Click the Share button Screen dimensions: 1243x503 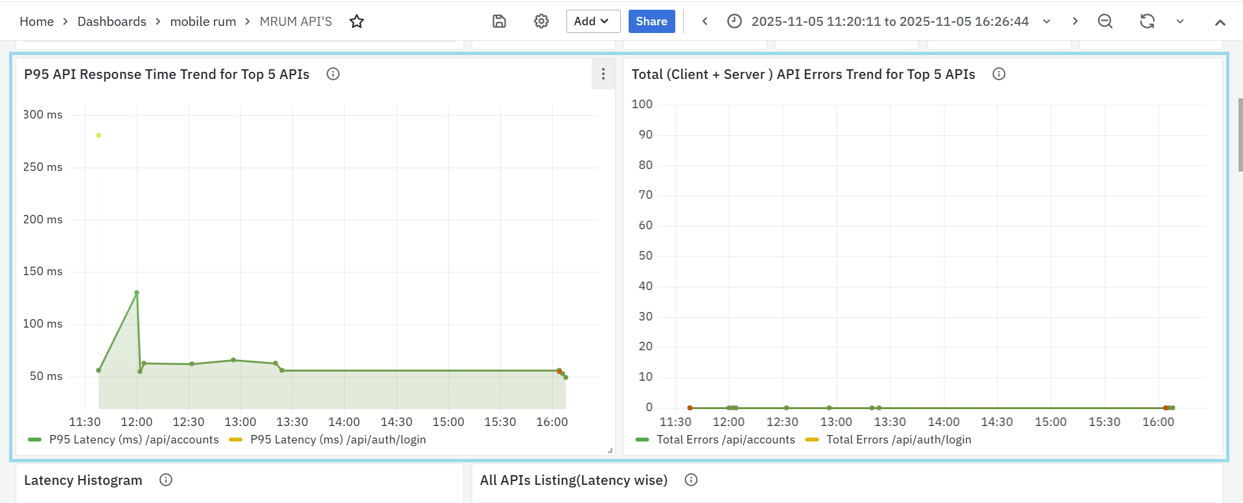[x=651, y=21]
